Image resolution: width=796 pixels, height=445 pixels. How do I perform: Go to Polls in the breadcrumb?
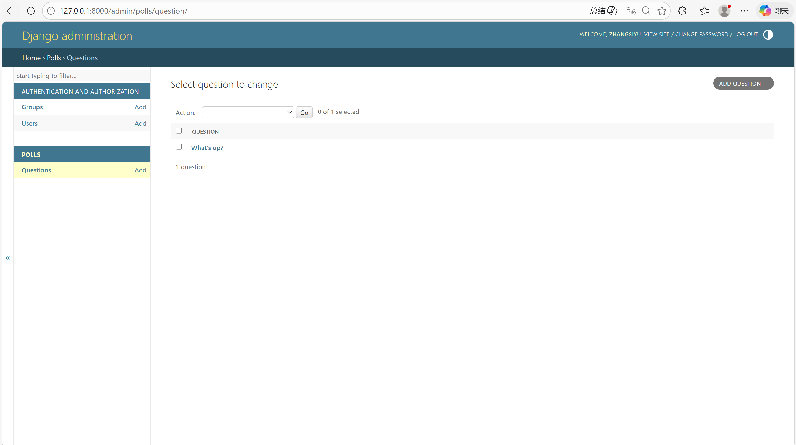click(x=54, y=58)
